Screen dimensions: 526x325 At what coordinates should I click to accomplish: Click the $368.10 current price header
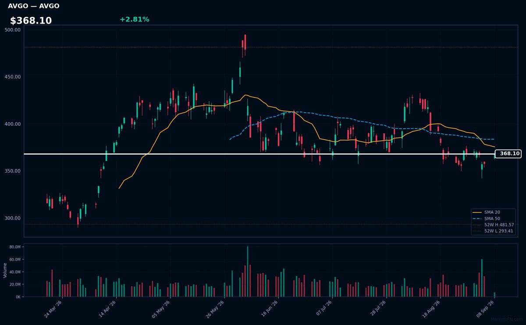pos(31,21)
